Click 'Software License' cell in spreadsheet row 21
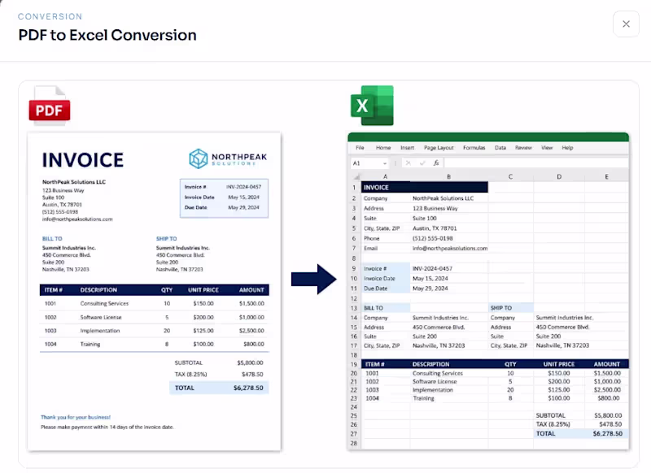 449,381
